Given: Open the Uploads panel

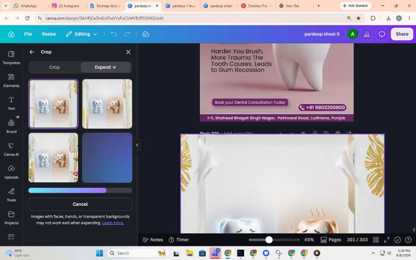Looking at the screenshot, I should point(11,172).
